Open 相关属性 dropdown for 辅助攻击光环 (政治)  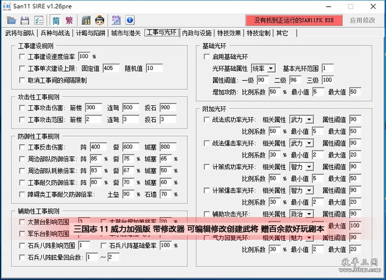pyautogui.click(x=302, y=214)
